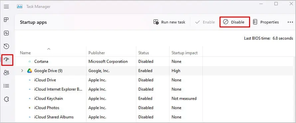
Task: Click the Enable button
Action: coord(205,22)
